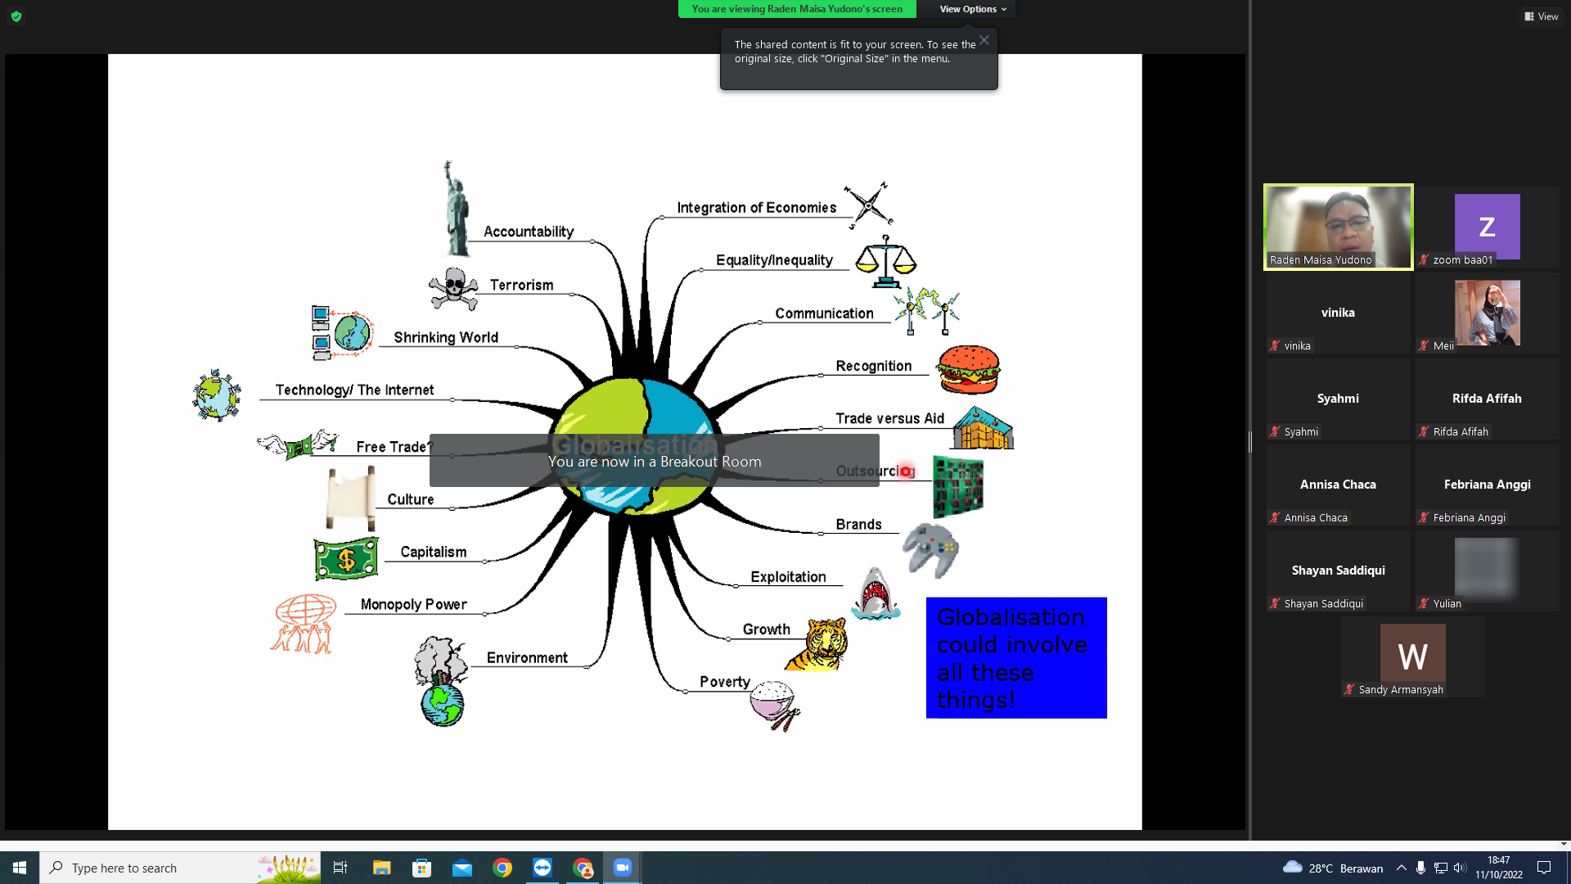Click the 'Communication' label on the slide
Viewport: 1571px width, 884px height.
click(x=825, y=313)
